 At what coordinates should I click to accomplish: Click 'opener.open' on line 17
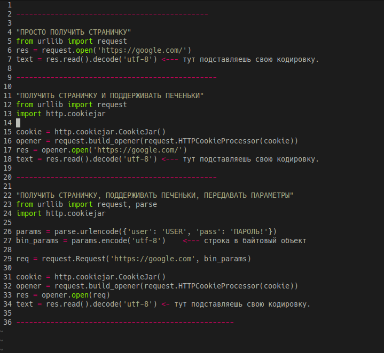pyautogui.click(x=65, y=150)
